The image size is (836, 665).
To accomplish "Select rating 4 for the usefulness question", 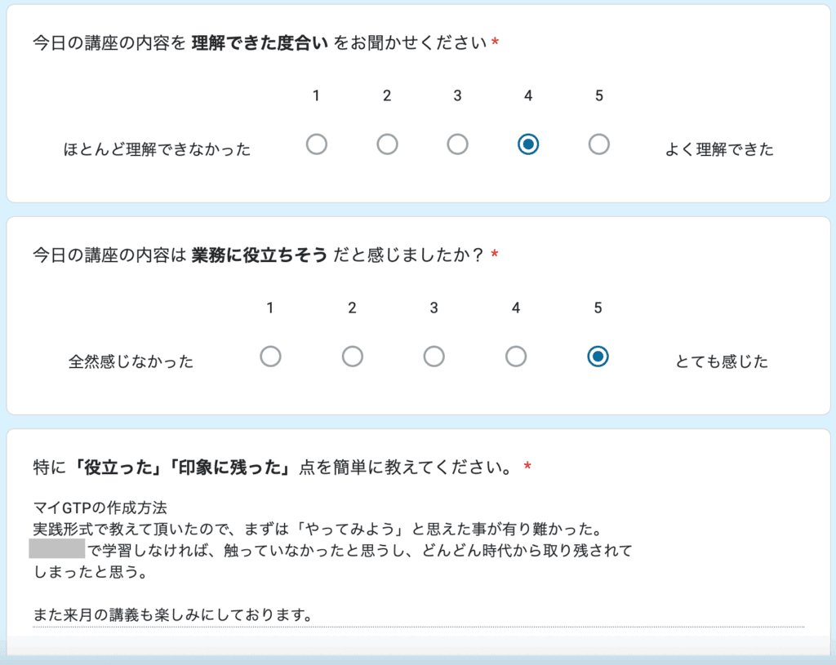I will click(515, 357).
